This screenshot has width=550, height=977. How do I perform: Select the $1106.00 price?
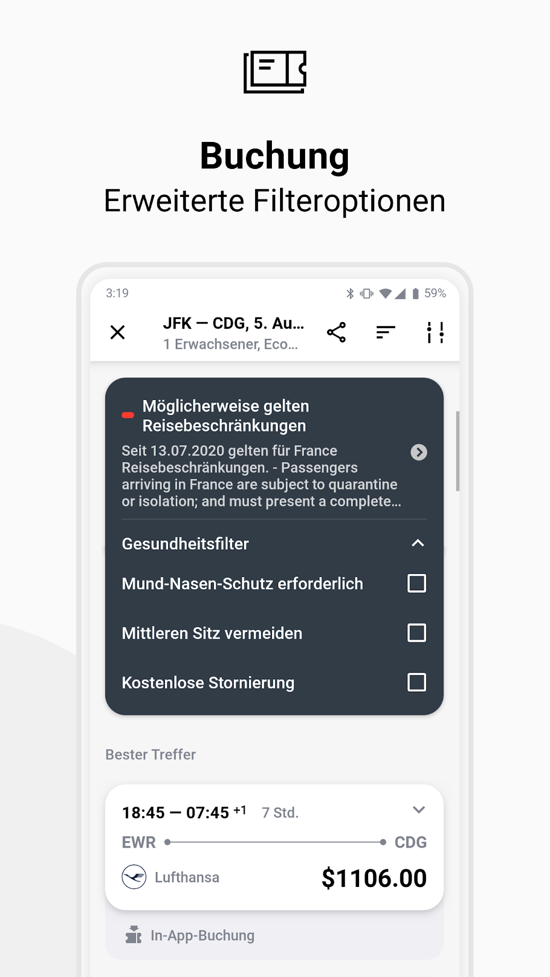coord(374,878)
